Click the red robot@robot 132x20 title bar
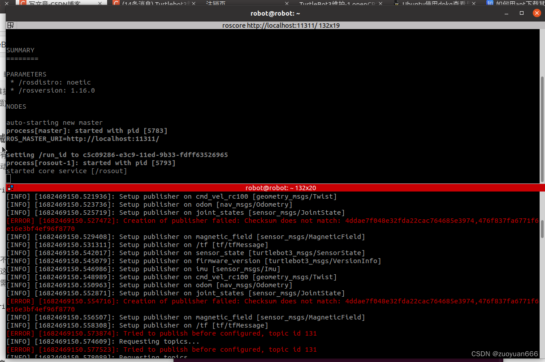 coord(281,187)
